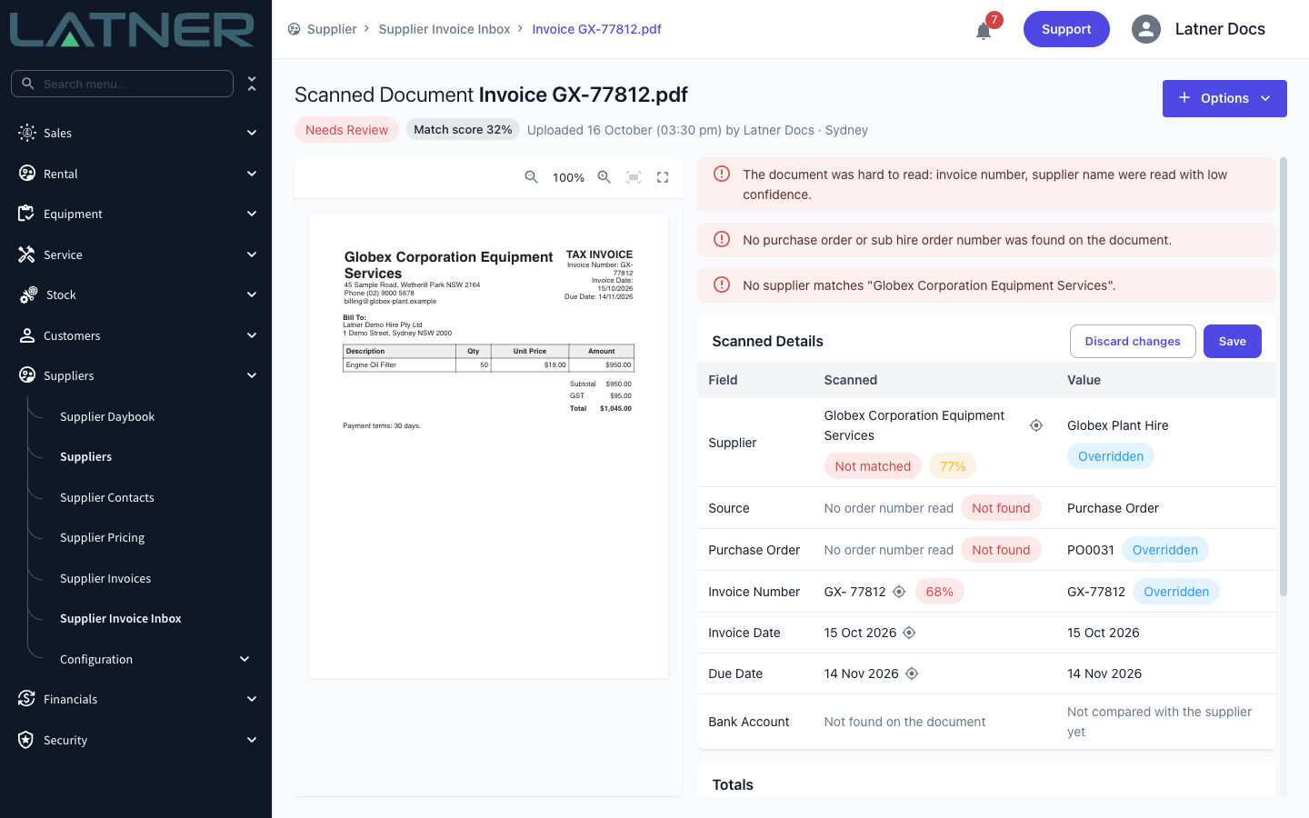The image size is (1309, 818).
Task: Expand the Equipment menu chevron
Action: (252, 214)
